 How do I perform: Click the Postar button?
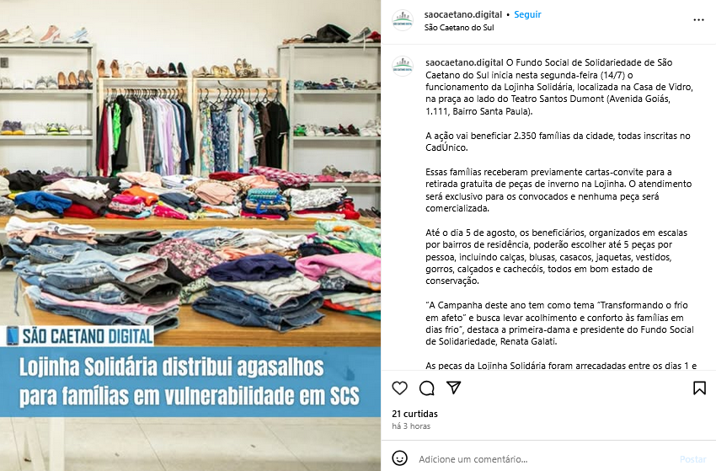pos(692,459)
